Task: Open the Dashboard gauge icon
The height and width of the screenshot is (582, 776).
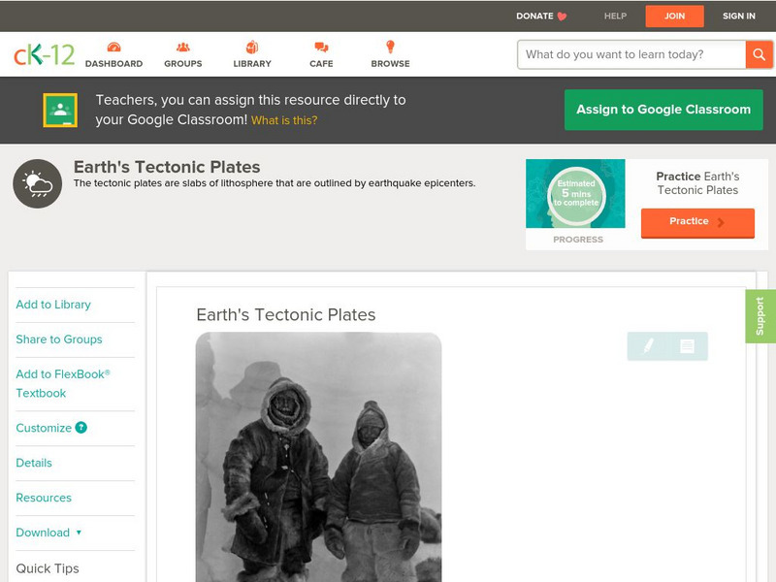Action: tap(113, 47)
